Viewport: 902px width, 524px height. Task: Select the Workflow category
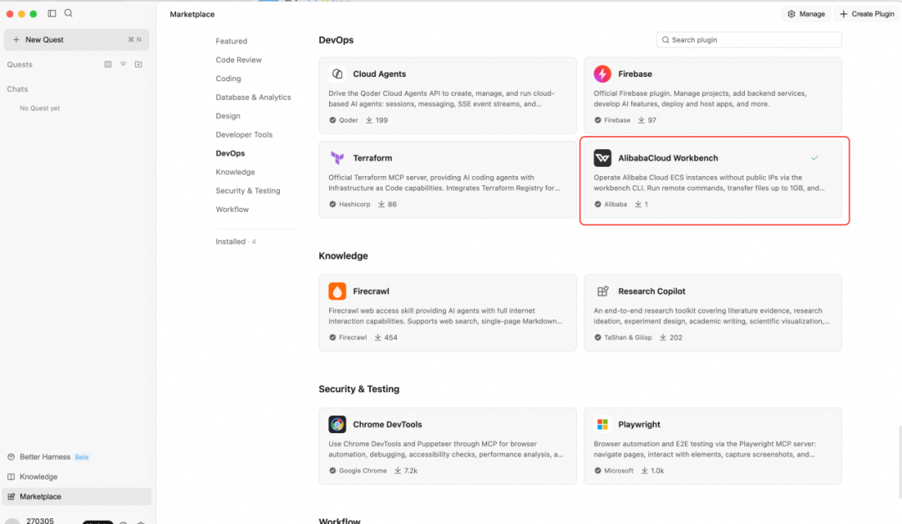tap(232, 209)
